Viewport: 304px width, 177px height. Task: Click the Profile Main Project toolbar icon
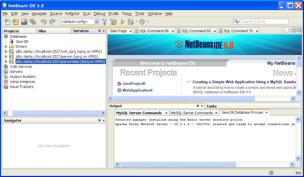click(142, 21)
